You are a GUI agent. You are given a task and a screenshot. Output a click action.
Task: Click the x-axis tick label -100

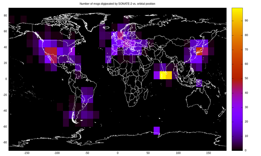tap(57, 153)
